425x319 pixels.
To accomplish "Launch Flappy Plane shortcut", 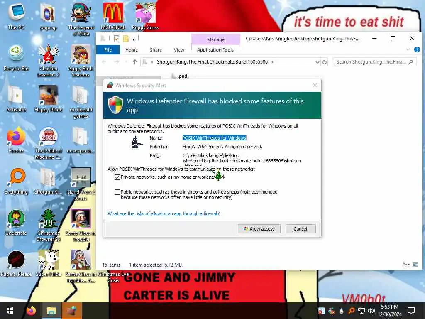I will [x=48, y=98].
